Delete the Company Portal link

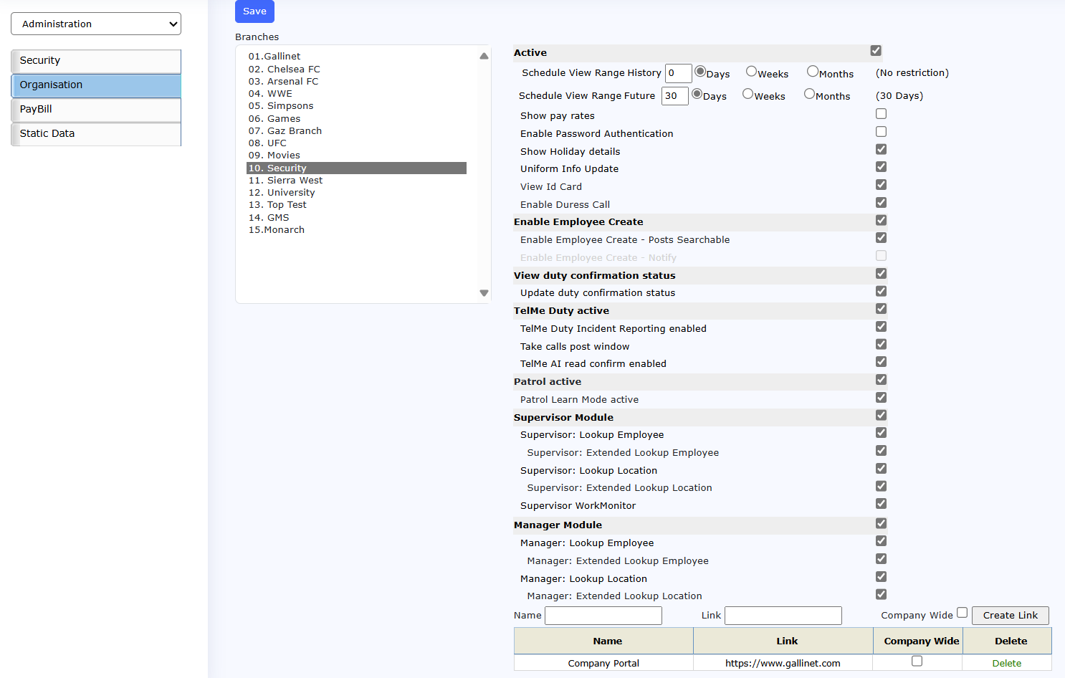[1006, 664]
